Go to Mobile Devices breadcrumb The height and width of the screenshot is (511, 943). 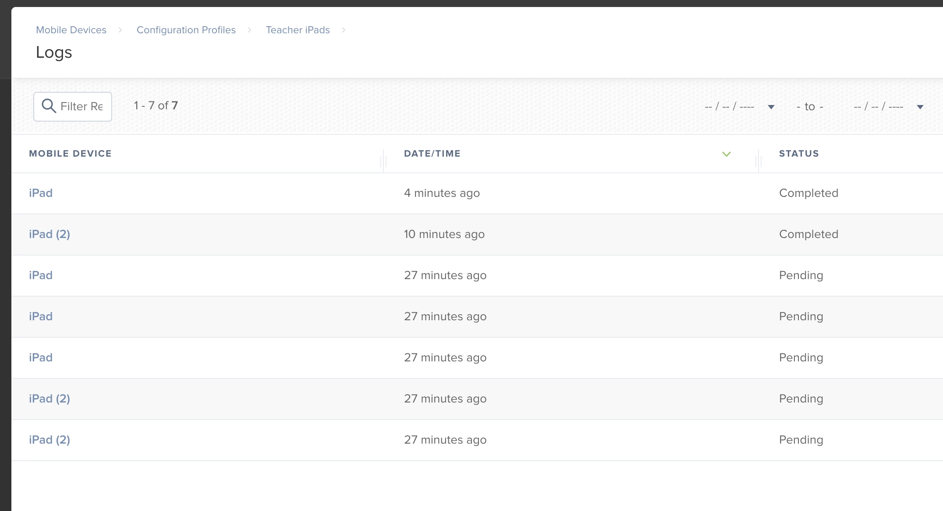(71, 30)
